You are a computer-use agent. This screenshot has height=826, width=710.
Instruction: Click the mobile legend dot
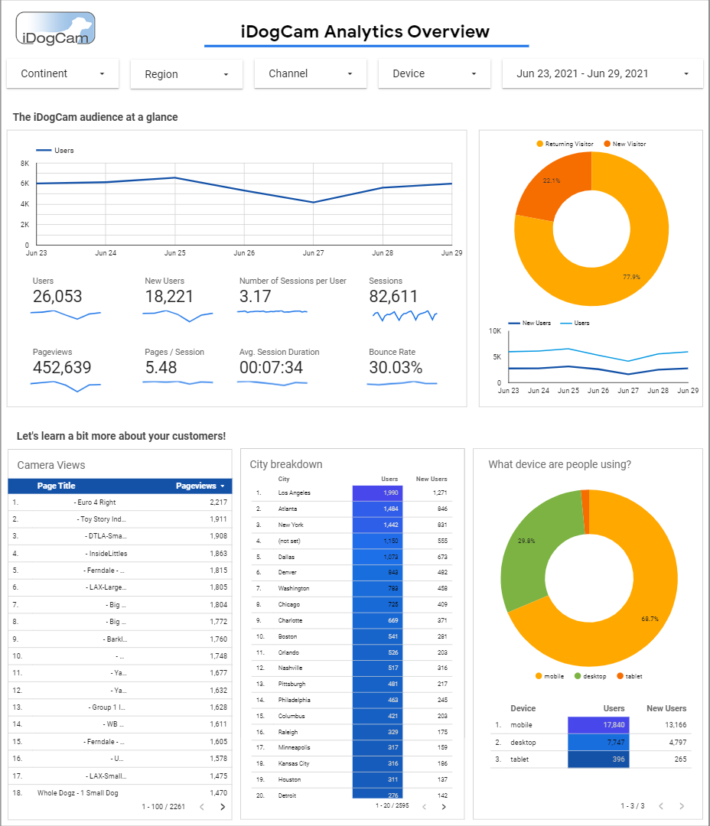point(539,676)
